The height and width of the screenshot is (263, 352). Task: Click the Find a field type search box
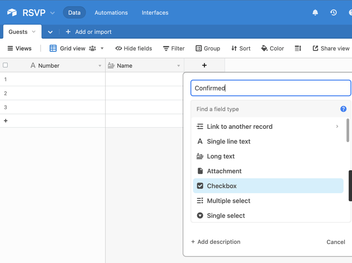click(x=265, y=109)
